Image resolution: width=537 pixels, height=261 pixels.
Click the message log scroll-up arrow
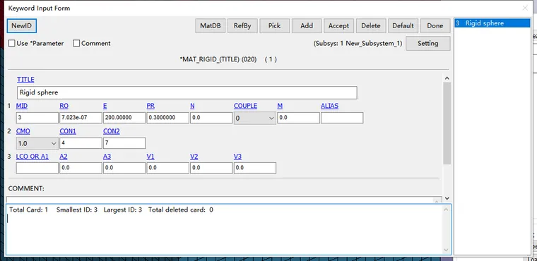(x=446, y=209)
